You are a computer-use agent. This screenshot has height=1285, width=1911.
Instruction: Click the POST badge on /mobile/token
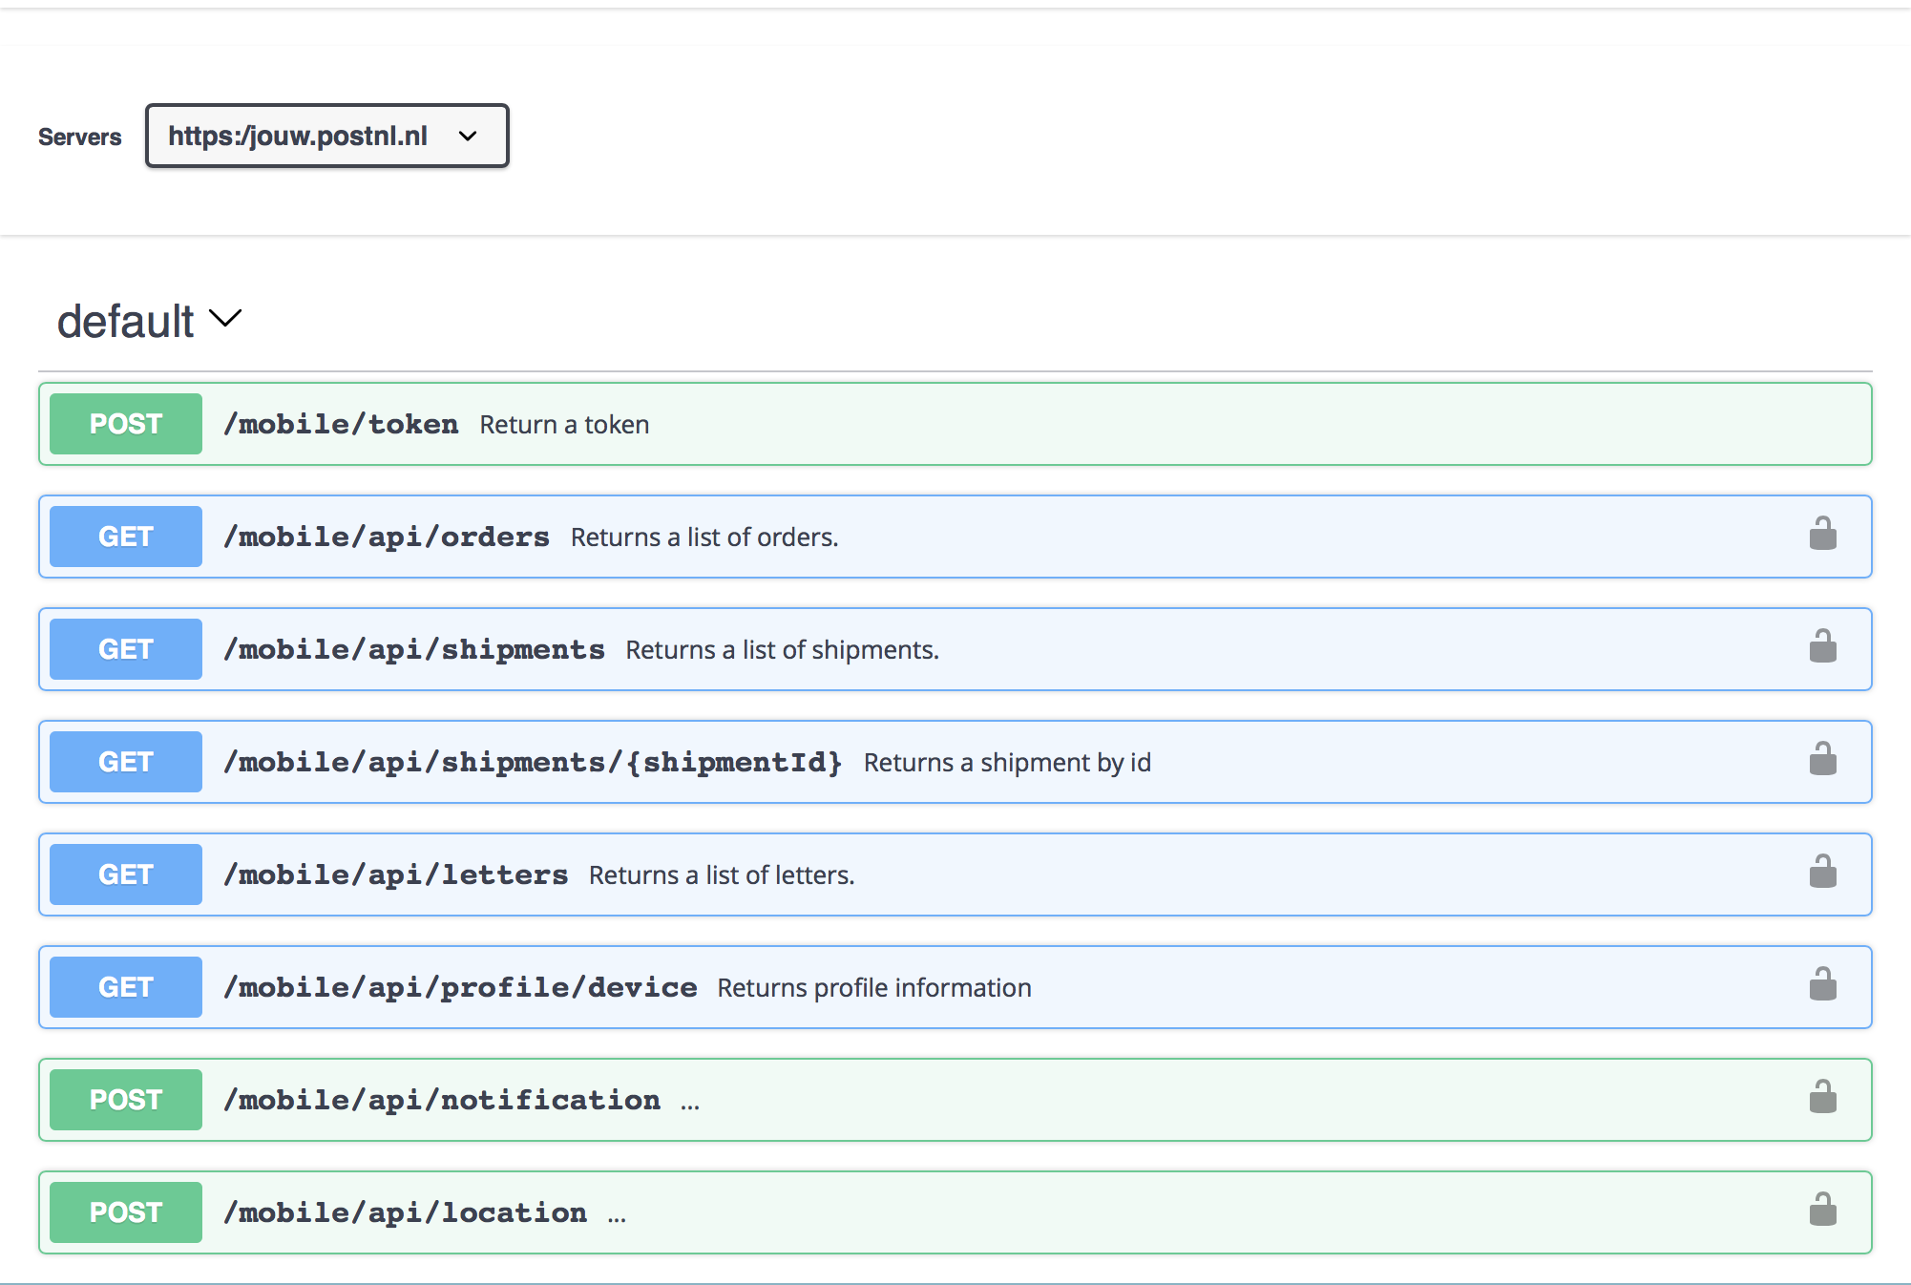pyautogui.click(x=124, y=423)
